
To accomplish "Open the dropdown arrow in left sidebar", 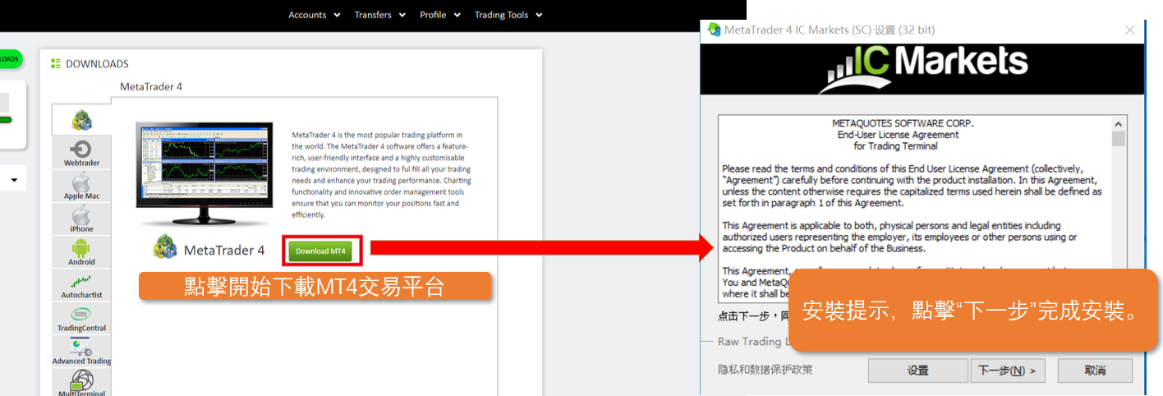I will (x=14, y=179).
